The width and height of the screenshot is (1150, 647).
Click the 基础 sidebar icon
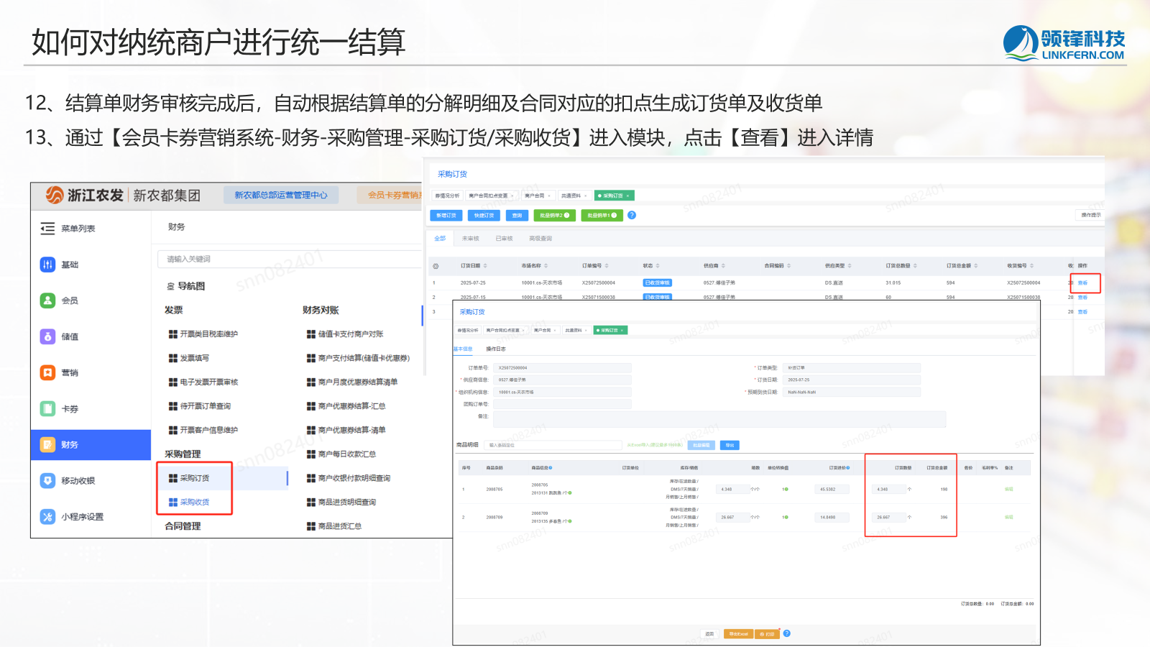[x=47, y=265]
